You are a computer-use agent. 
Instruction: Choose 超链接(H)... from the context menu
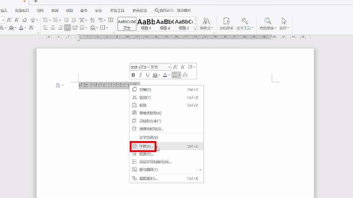tap(167, 178)
